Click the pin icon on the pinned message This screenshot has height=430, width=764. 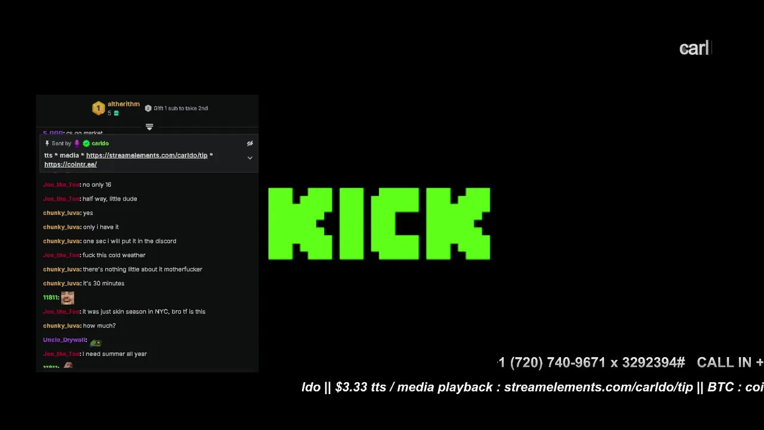[47, 143]
